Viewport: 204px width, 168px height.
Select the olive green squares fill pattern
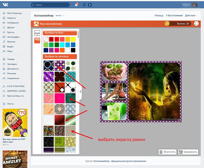click(59, 142)
